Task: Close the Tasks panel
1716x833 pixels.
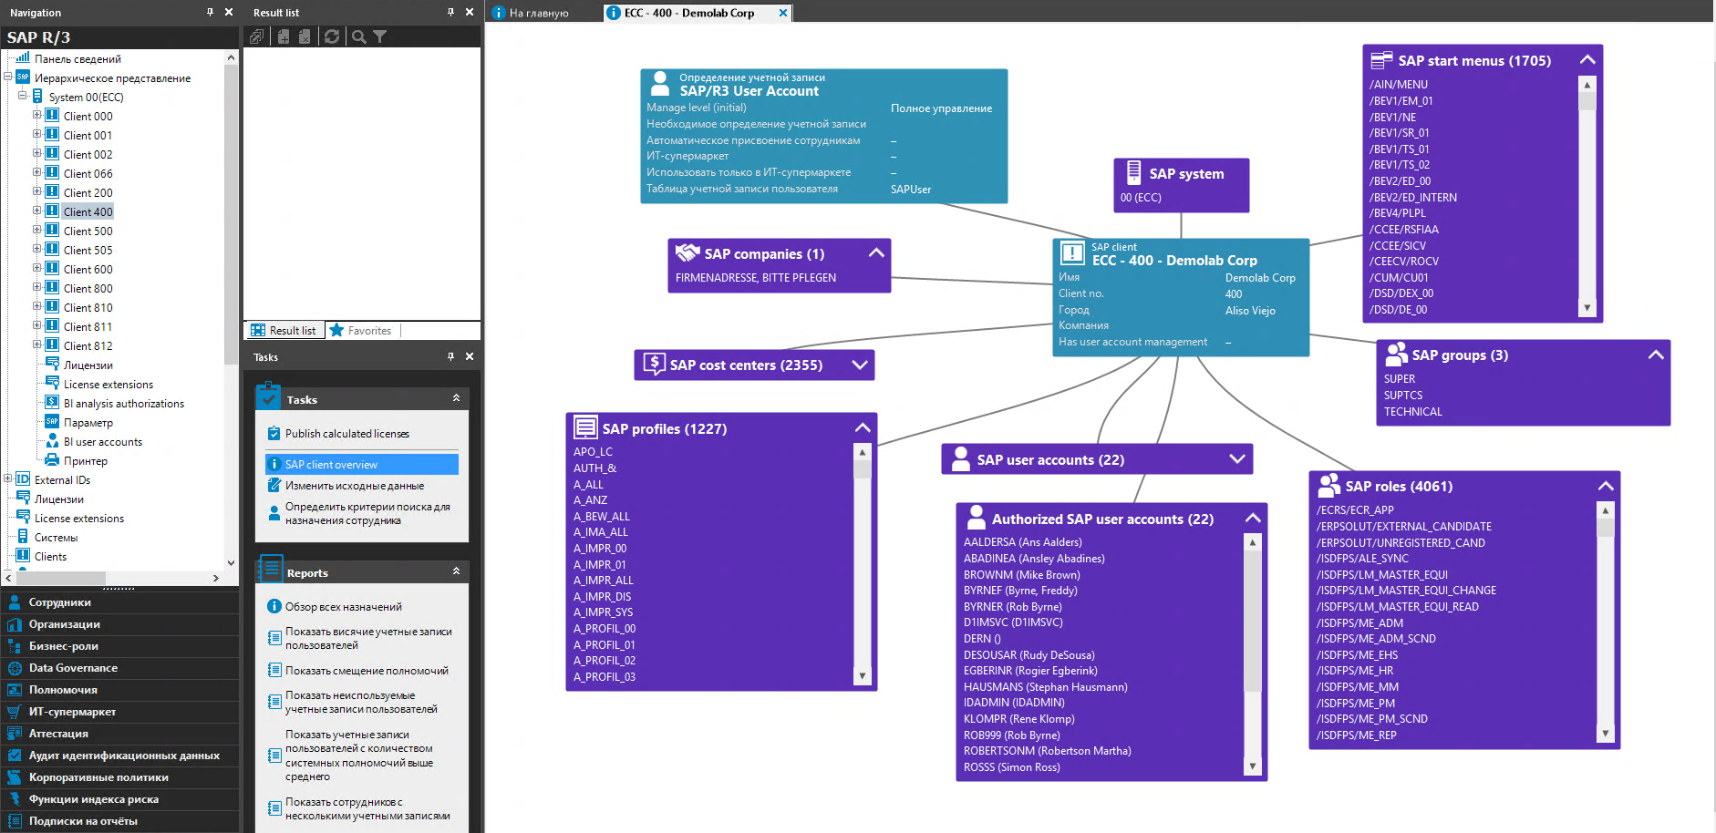Action: pyautogui.click(x=470, y=356)
